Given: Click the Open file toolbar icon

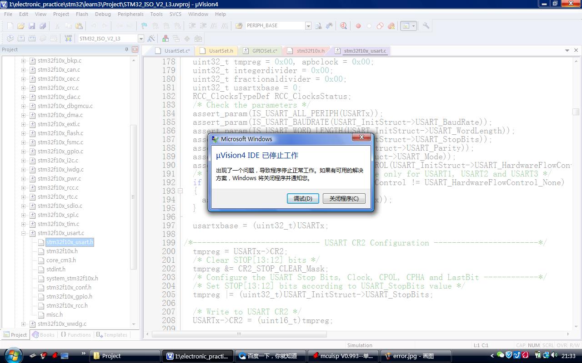Looking at the screenshot, I should [20, 26].
